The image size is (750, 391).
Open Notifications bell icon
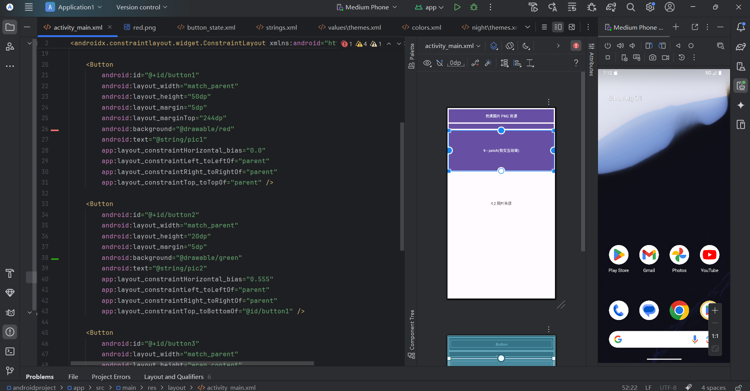click(741, 27)
